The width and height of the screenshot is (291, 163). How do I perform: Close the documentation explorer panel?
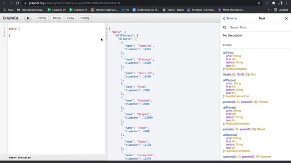[286, 18]
